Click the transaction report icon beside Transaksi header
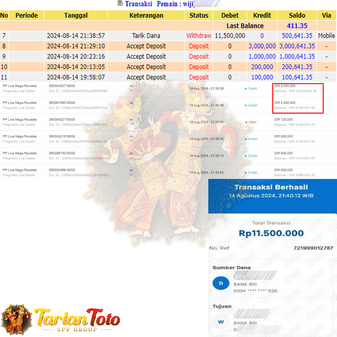This screenshot has height=337, width=337. click(x=120, y=4)
